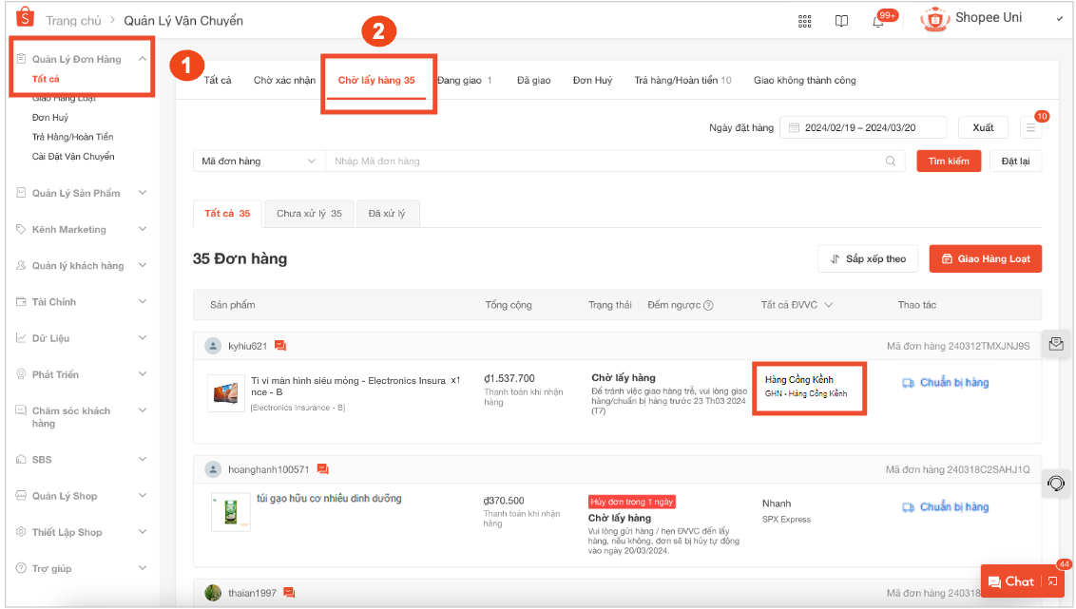The height and width of the screenshot is (609, 1076).
Task: Open the Mã đơn hàng search-type dropdown
Action: point(259,162)
